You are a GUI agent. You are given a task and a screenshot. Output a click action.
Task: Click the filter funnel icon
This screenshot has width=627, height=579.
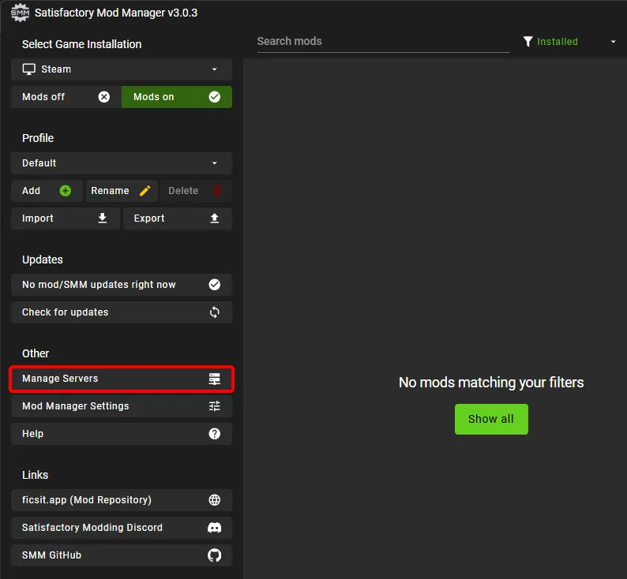(x=528, y=42)
